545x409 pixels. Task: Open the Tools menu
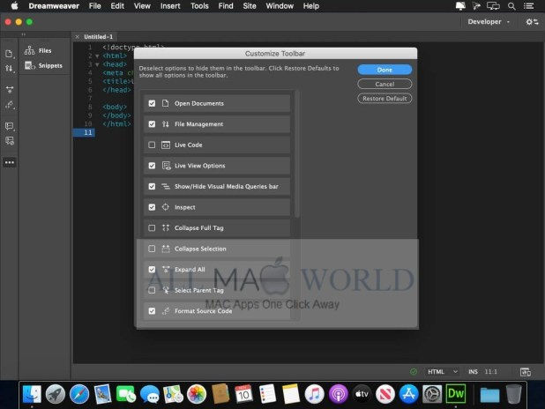(199, 6)
